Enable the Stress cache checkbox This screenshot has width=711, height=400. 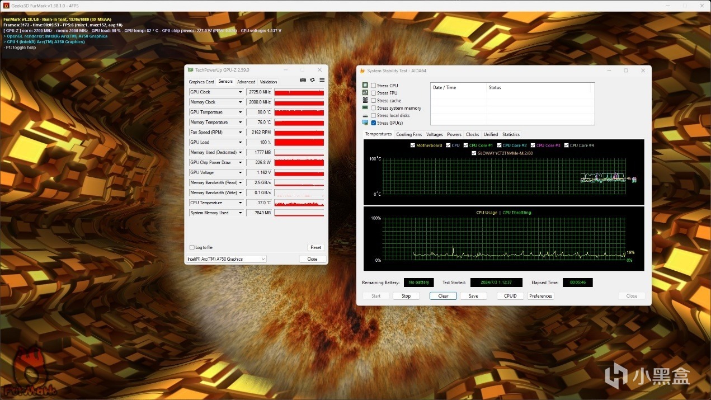pyautogui.click(x=374, y=101)
